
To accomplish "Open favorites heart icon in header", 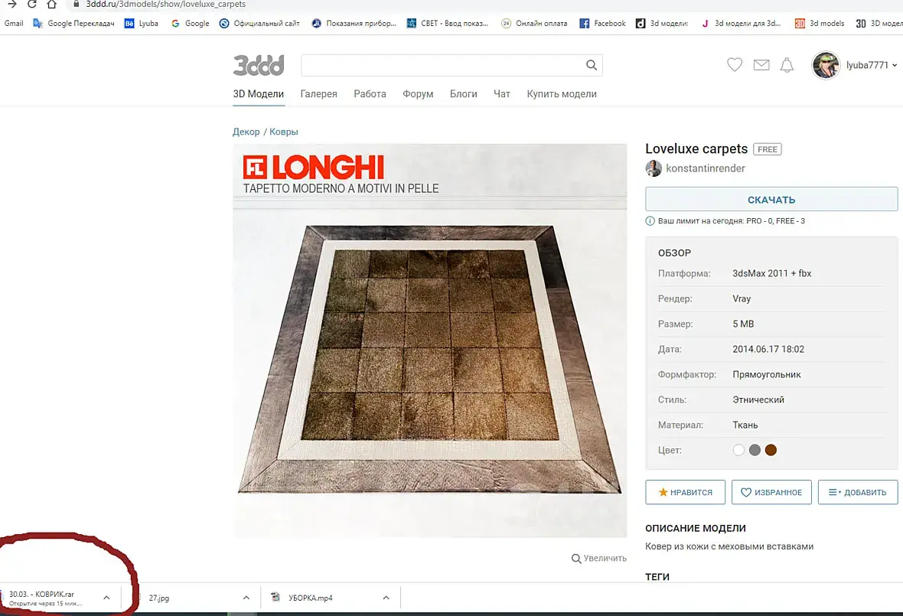I will pos(735,65).
